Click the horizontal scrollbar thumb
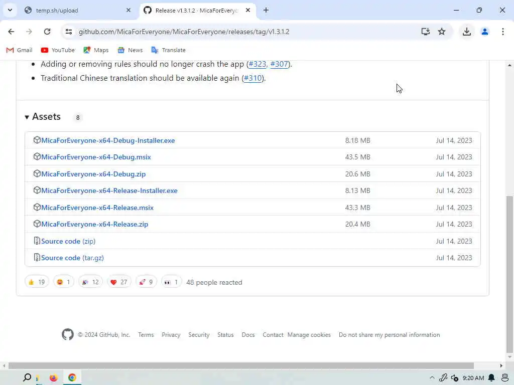 click(x=241, y=365)
